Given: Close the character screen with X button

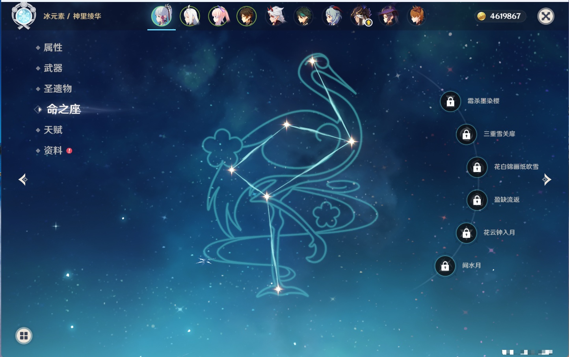Looking at the screenshot, I should tap(546, 16).
